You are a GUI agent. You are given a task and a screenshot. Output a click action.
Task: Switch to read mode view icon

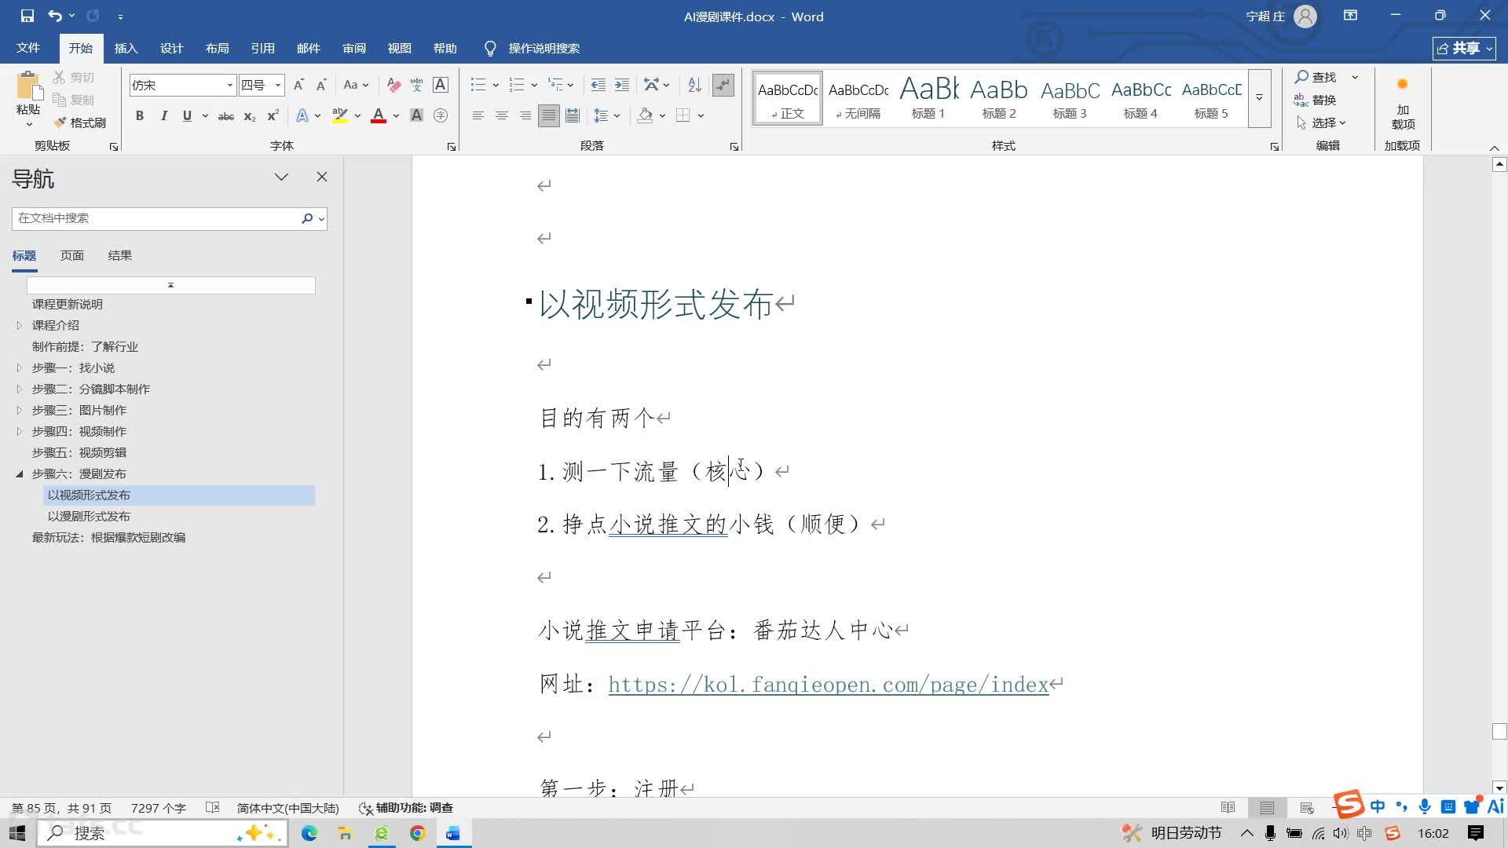pos(1228,808)
